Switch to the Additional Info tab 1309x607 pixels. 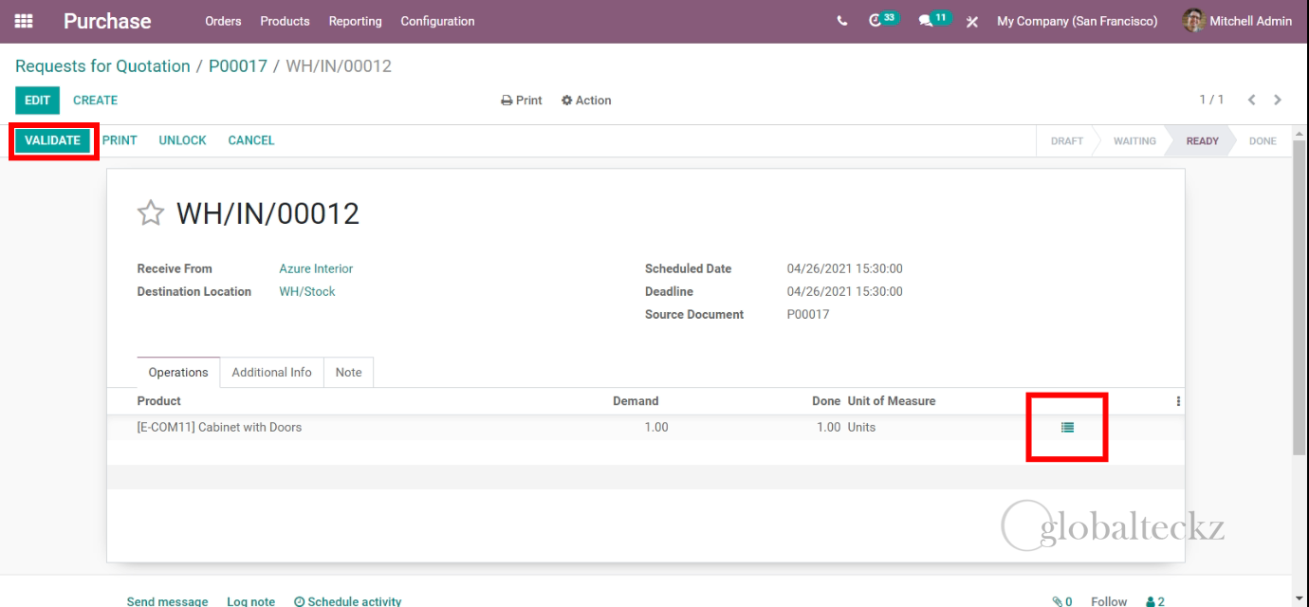[x=271, y=373]
